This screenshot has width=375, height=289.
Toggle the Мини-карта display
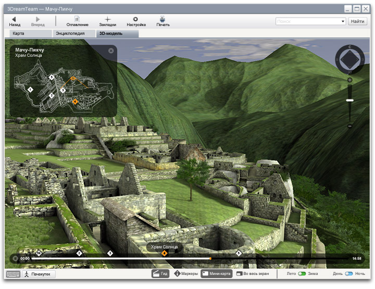point(216,273)
